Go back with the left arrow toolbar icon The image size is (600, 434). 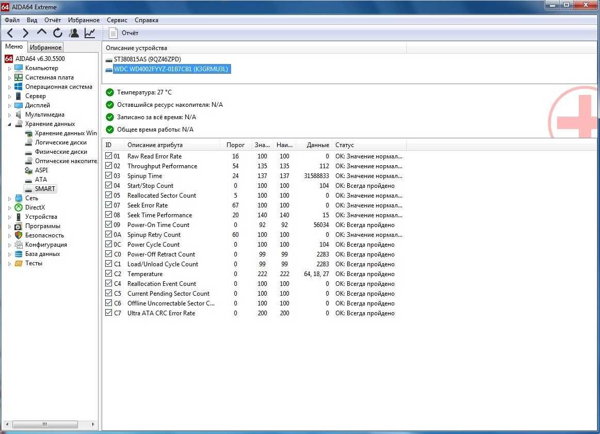10,34
